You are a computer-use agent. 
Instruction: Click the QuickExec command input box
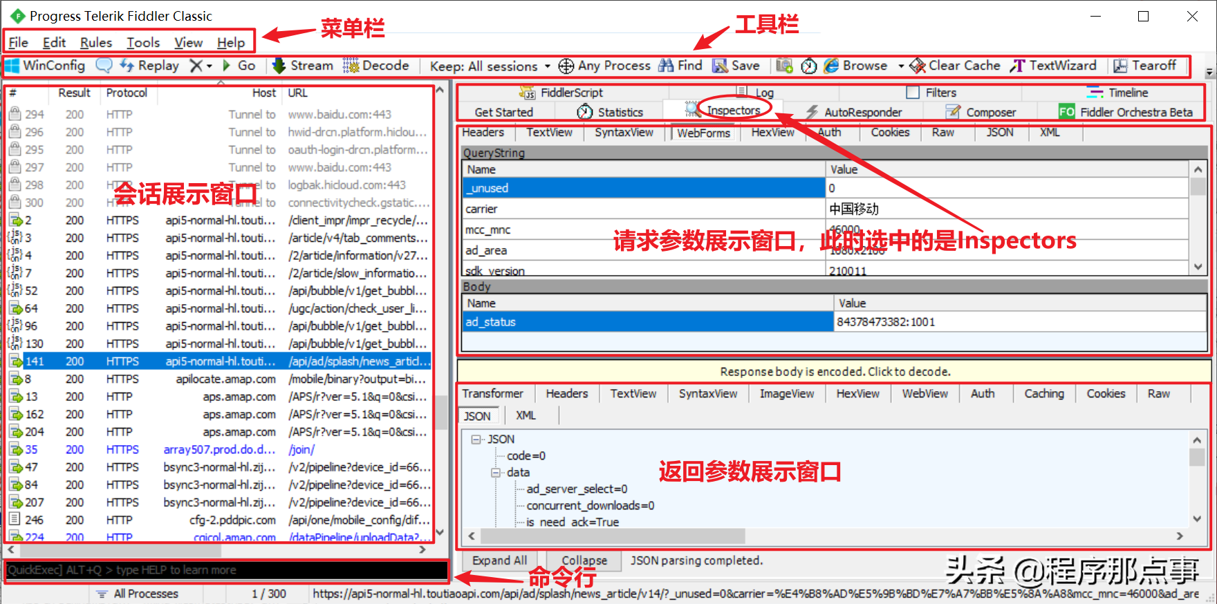(x=227, y=570)
